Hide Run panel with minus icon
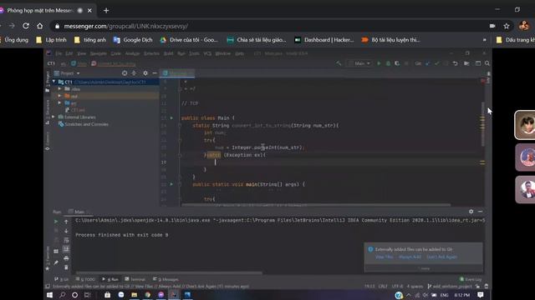Image resolution: width=535 pixels, height=300 pixels. click(481, 212)
